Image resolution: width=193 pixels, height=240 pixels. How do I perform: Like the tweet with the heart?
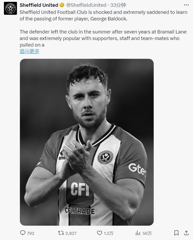pos(99,233)
